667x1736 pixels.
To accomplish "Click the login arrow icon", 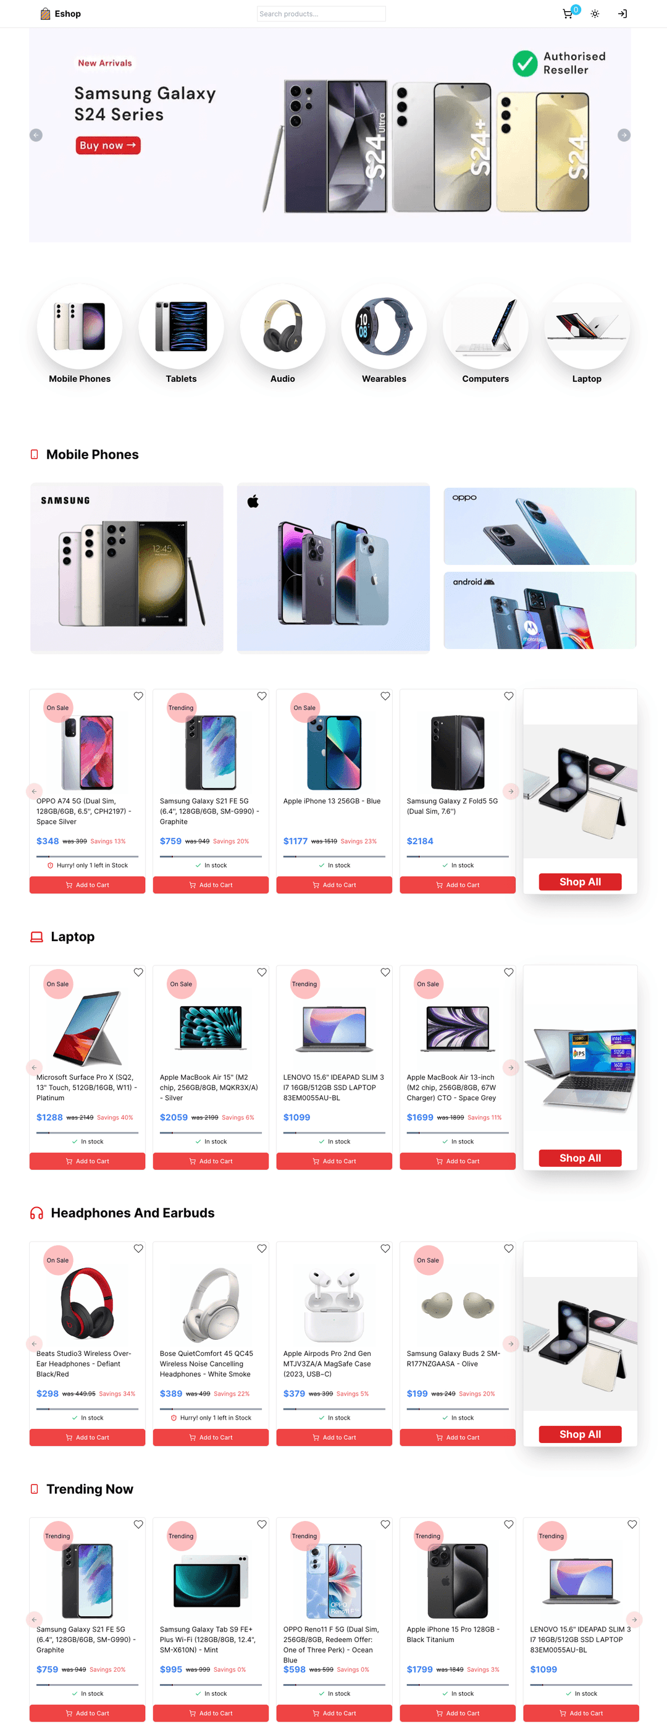I will [x=623, y=14].
